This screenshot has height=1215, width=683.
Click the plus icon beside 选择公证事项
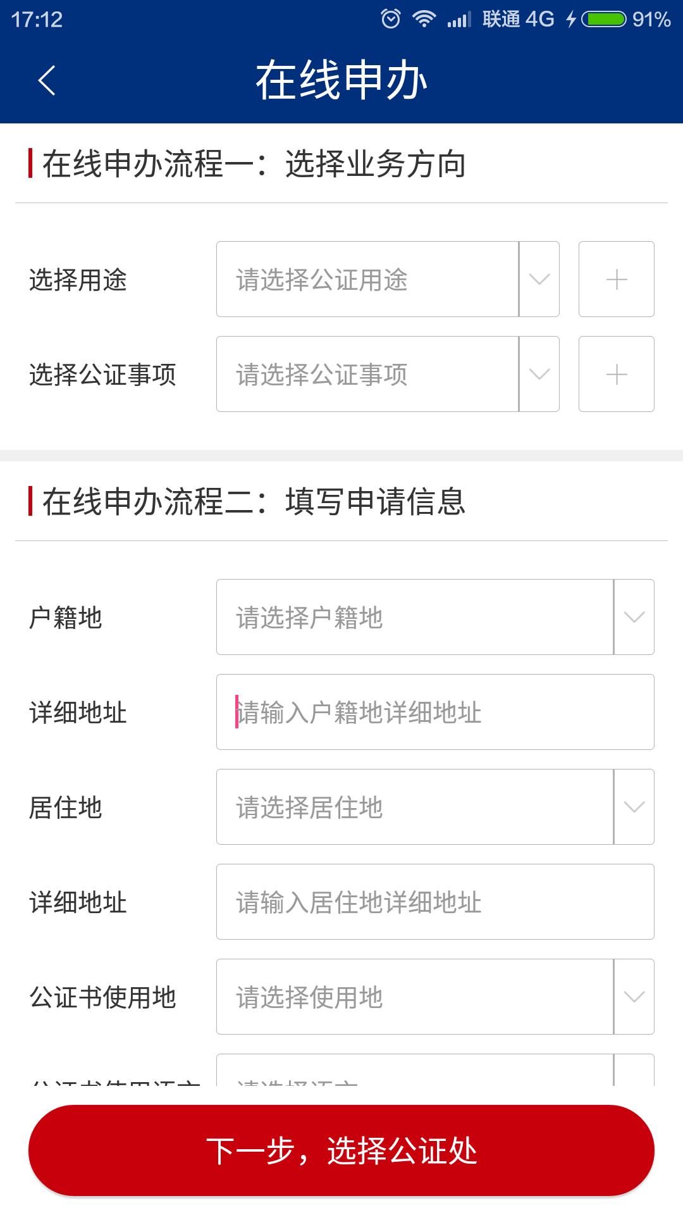617,374
